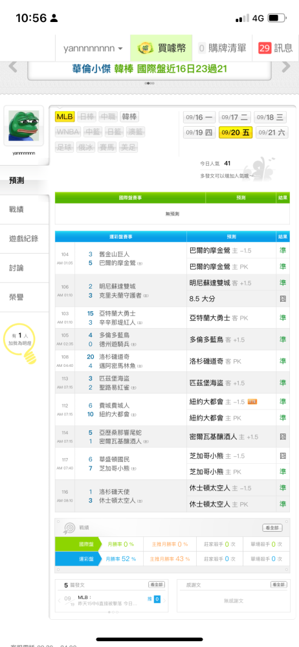
Task: Click the 今日人氣 41 counter
Action: click(x=215, y=164)
